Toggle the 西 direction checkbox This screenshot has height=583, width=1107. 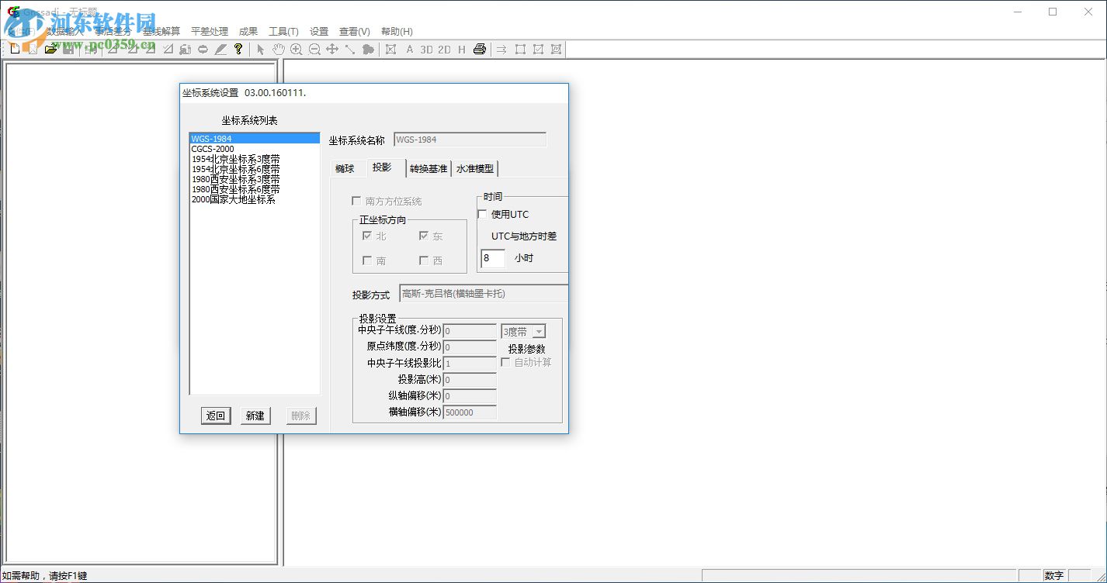pyautogui.click(x=424, y=260)
